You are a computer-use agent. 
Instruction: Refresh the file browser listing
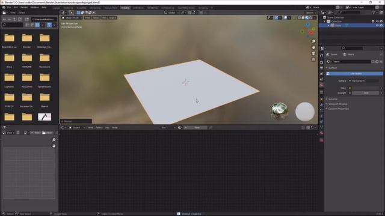tap(20, 19)
